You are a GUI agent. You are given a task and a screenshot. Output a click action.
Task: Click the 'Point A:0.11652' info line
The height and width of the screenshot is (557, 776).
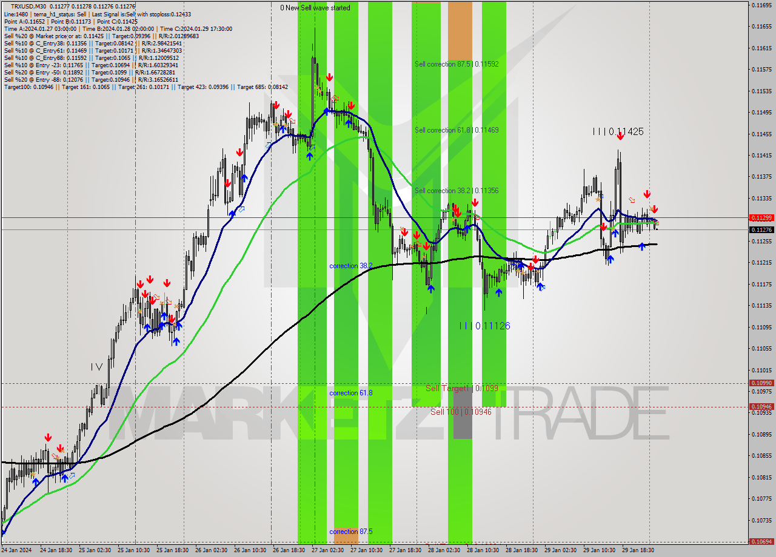(71, 21)
